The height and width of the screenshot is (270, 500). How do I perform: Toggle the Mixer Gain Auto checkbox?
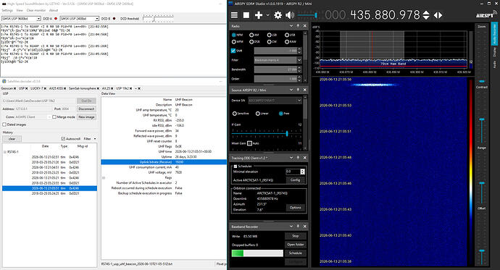coord(250,143)
